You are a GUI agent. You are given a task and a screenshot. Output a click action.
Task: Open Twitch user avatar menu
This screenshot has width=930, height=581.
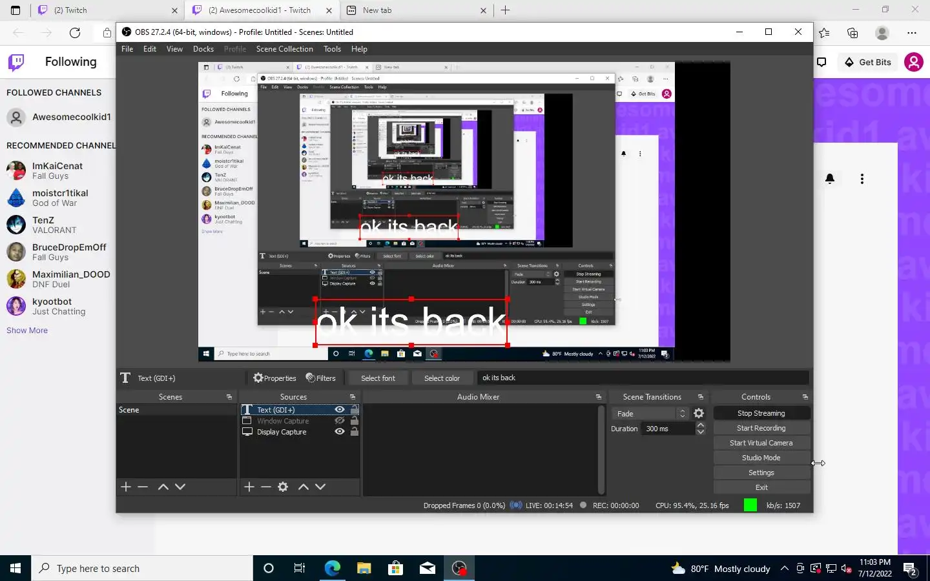tap(913, 62)
